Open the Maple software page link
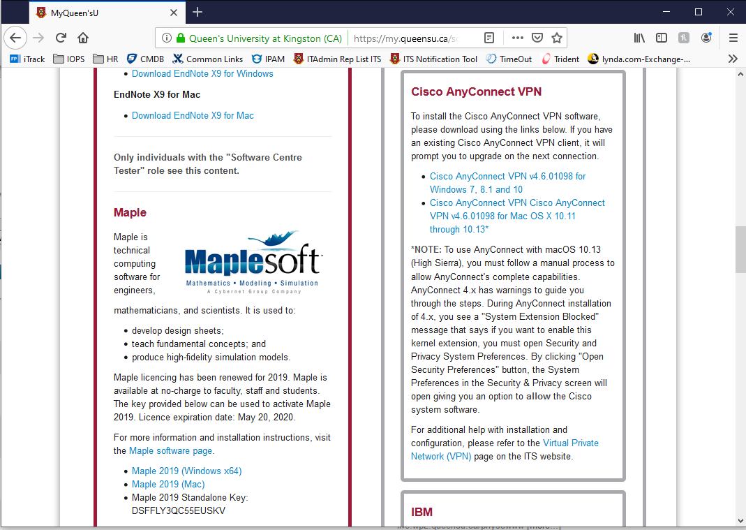This screenshot has width=746, height=530. point(171,451)
